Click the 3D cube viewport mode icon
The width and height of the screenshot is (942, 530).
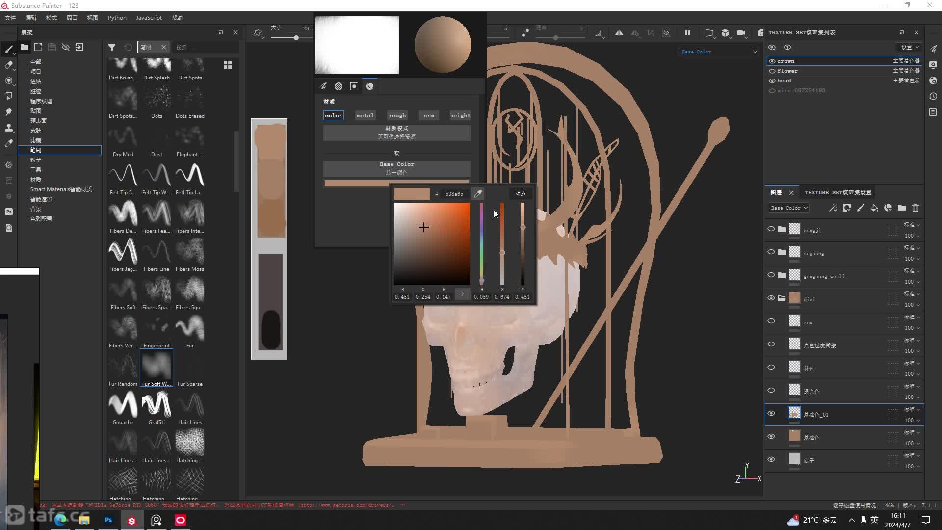click(x=725, y=33)
